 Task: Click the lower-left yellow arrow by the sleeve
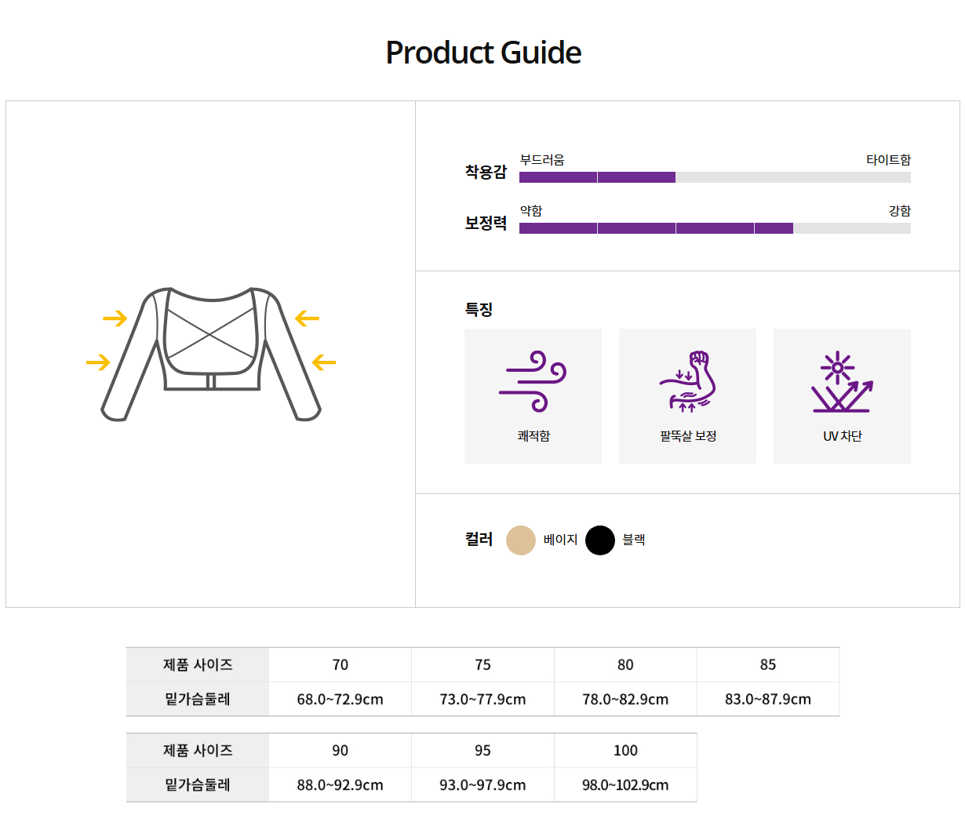tap(98, 362)
